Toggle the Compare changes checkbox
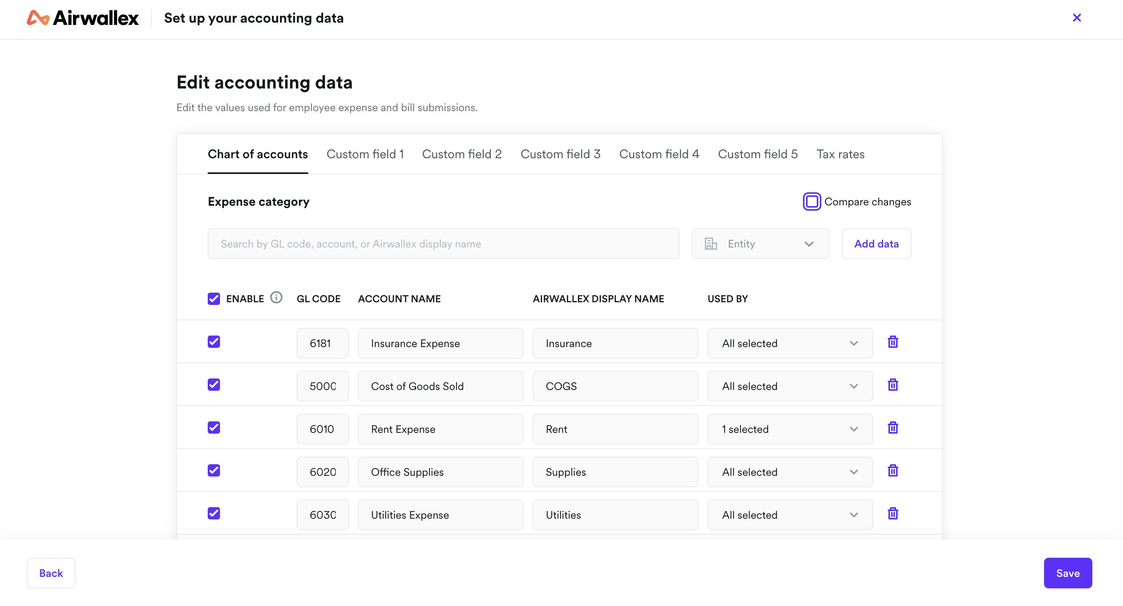 pos(811,201)
